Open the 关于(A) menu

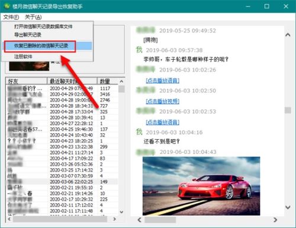point(33,17)
